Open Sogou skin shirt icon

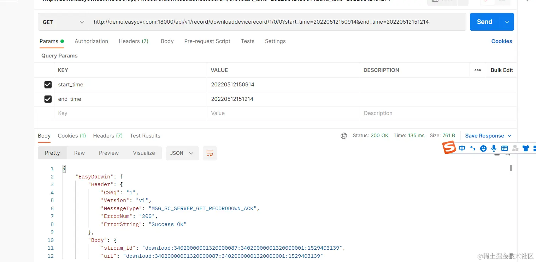point(526,148)
